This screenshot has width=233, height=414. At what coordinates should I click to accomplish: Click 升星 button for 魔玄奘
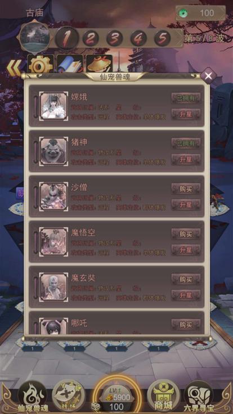pyautogui.click(x=186, y=295)
